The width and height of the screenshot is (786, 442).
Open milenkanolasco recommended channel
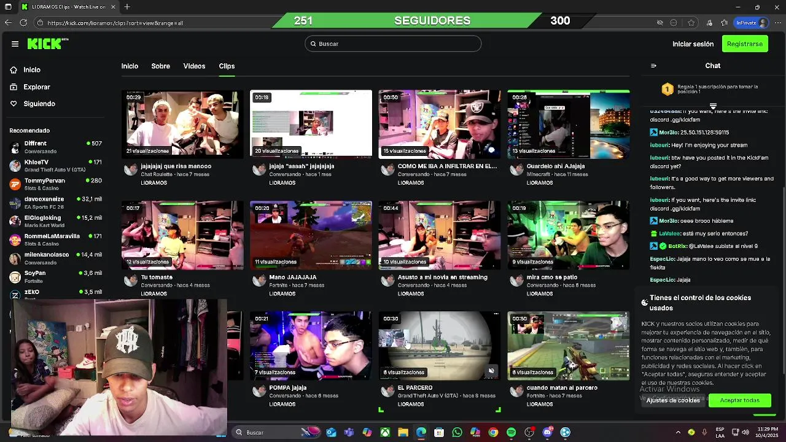pos(55,258)
